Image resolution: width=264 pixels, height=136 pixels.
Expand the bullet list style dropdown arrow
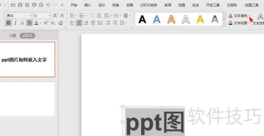click(x=76, y=16)
